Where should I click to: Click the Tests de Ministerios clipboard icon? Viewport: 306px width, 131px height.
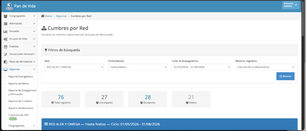[x=5, y=62]
